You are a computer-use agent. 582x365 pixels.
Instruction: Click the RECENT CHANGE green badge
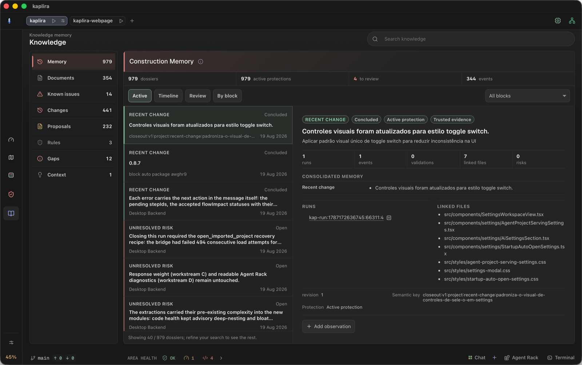pyautogui.click(x=325, y=120)
